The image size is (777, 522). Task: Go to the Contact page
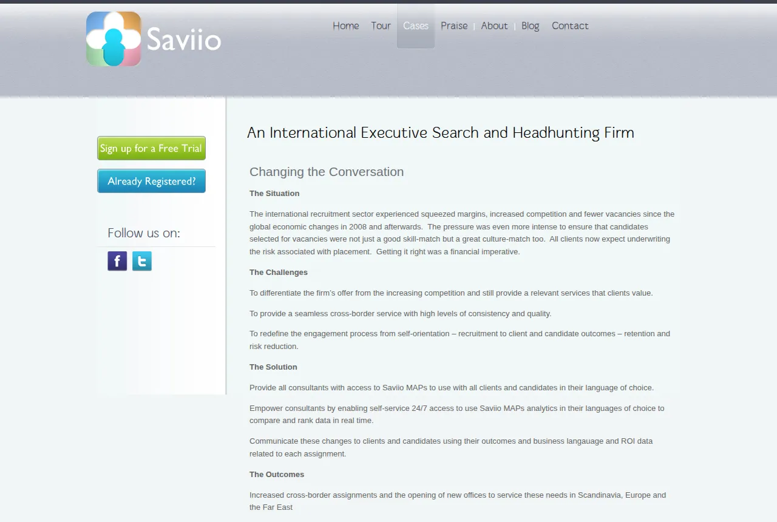click(x=570, y=25)
